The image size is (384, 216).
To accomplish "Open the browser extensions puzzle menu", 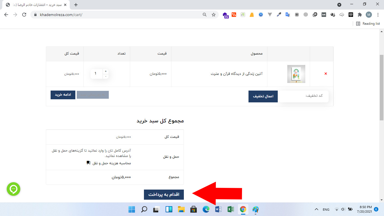I will coord(360,14).
